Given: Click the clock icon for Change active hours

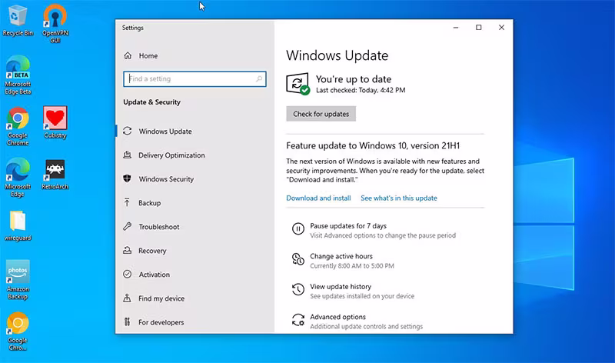Looking at the screenshot, I should pyautogui.click(x=298, y=259).
